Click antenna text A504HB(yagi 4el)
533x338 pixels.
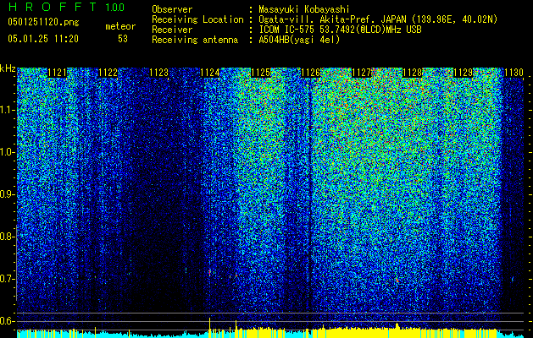click(x=299, y=40)
